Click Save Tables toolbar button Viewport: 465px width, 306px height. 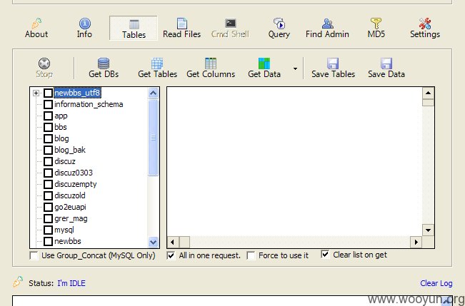(333, 68)
